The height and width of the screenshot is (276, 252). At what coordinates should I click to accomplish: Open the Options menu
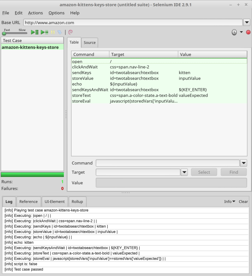(57, 13)
